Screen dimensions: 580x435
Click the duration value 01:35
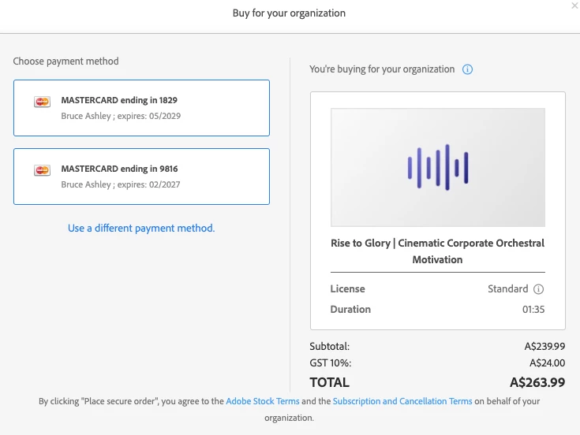coord(533,310)
